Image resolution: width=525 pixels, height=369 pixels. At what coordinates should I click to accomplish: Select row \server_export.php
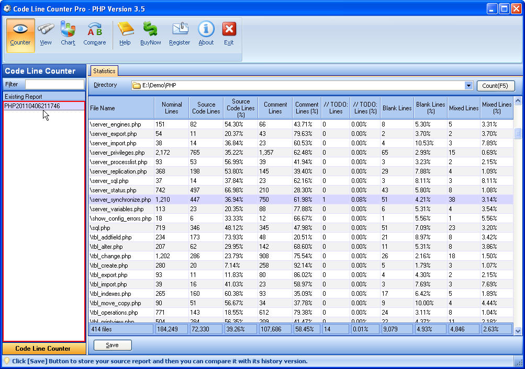[x=300, y=134]
